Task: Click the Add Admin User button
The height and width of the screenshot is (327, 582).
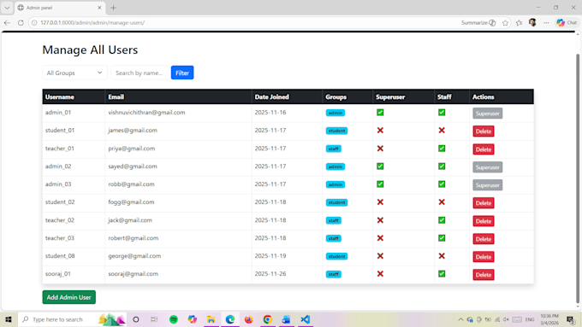Action: pos(69,297)
